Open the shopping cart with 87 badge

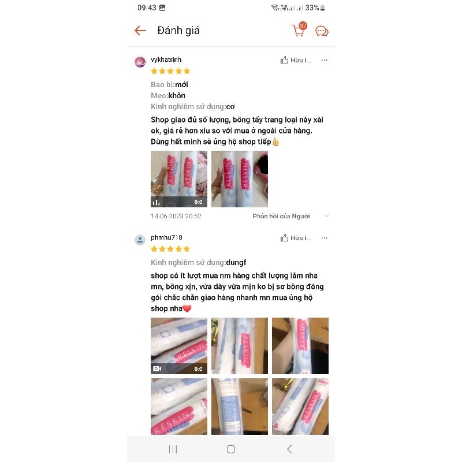click(299, 30)
